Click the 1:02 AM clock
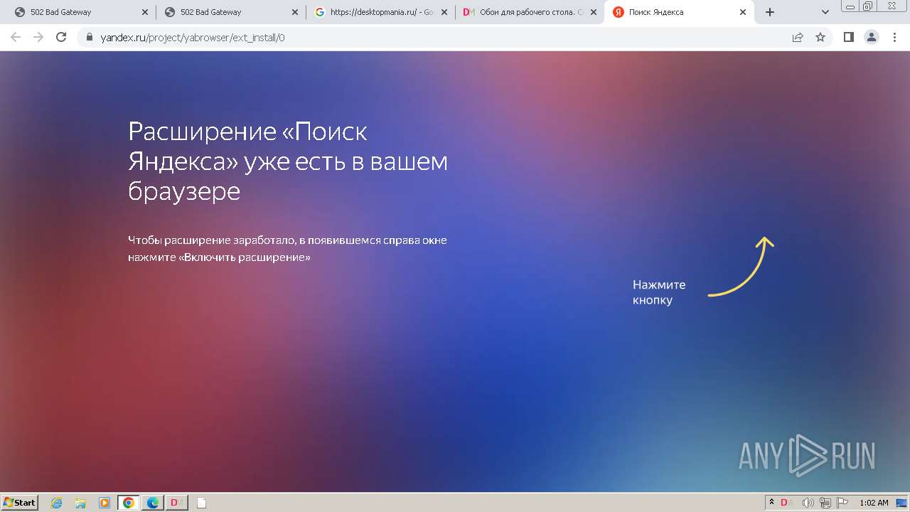The image size is (910, 512). pyautogui.click(x=874, y=503)
